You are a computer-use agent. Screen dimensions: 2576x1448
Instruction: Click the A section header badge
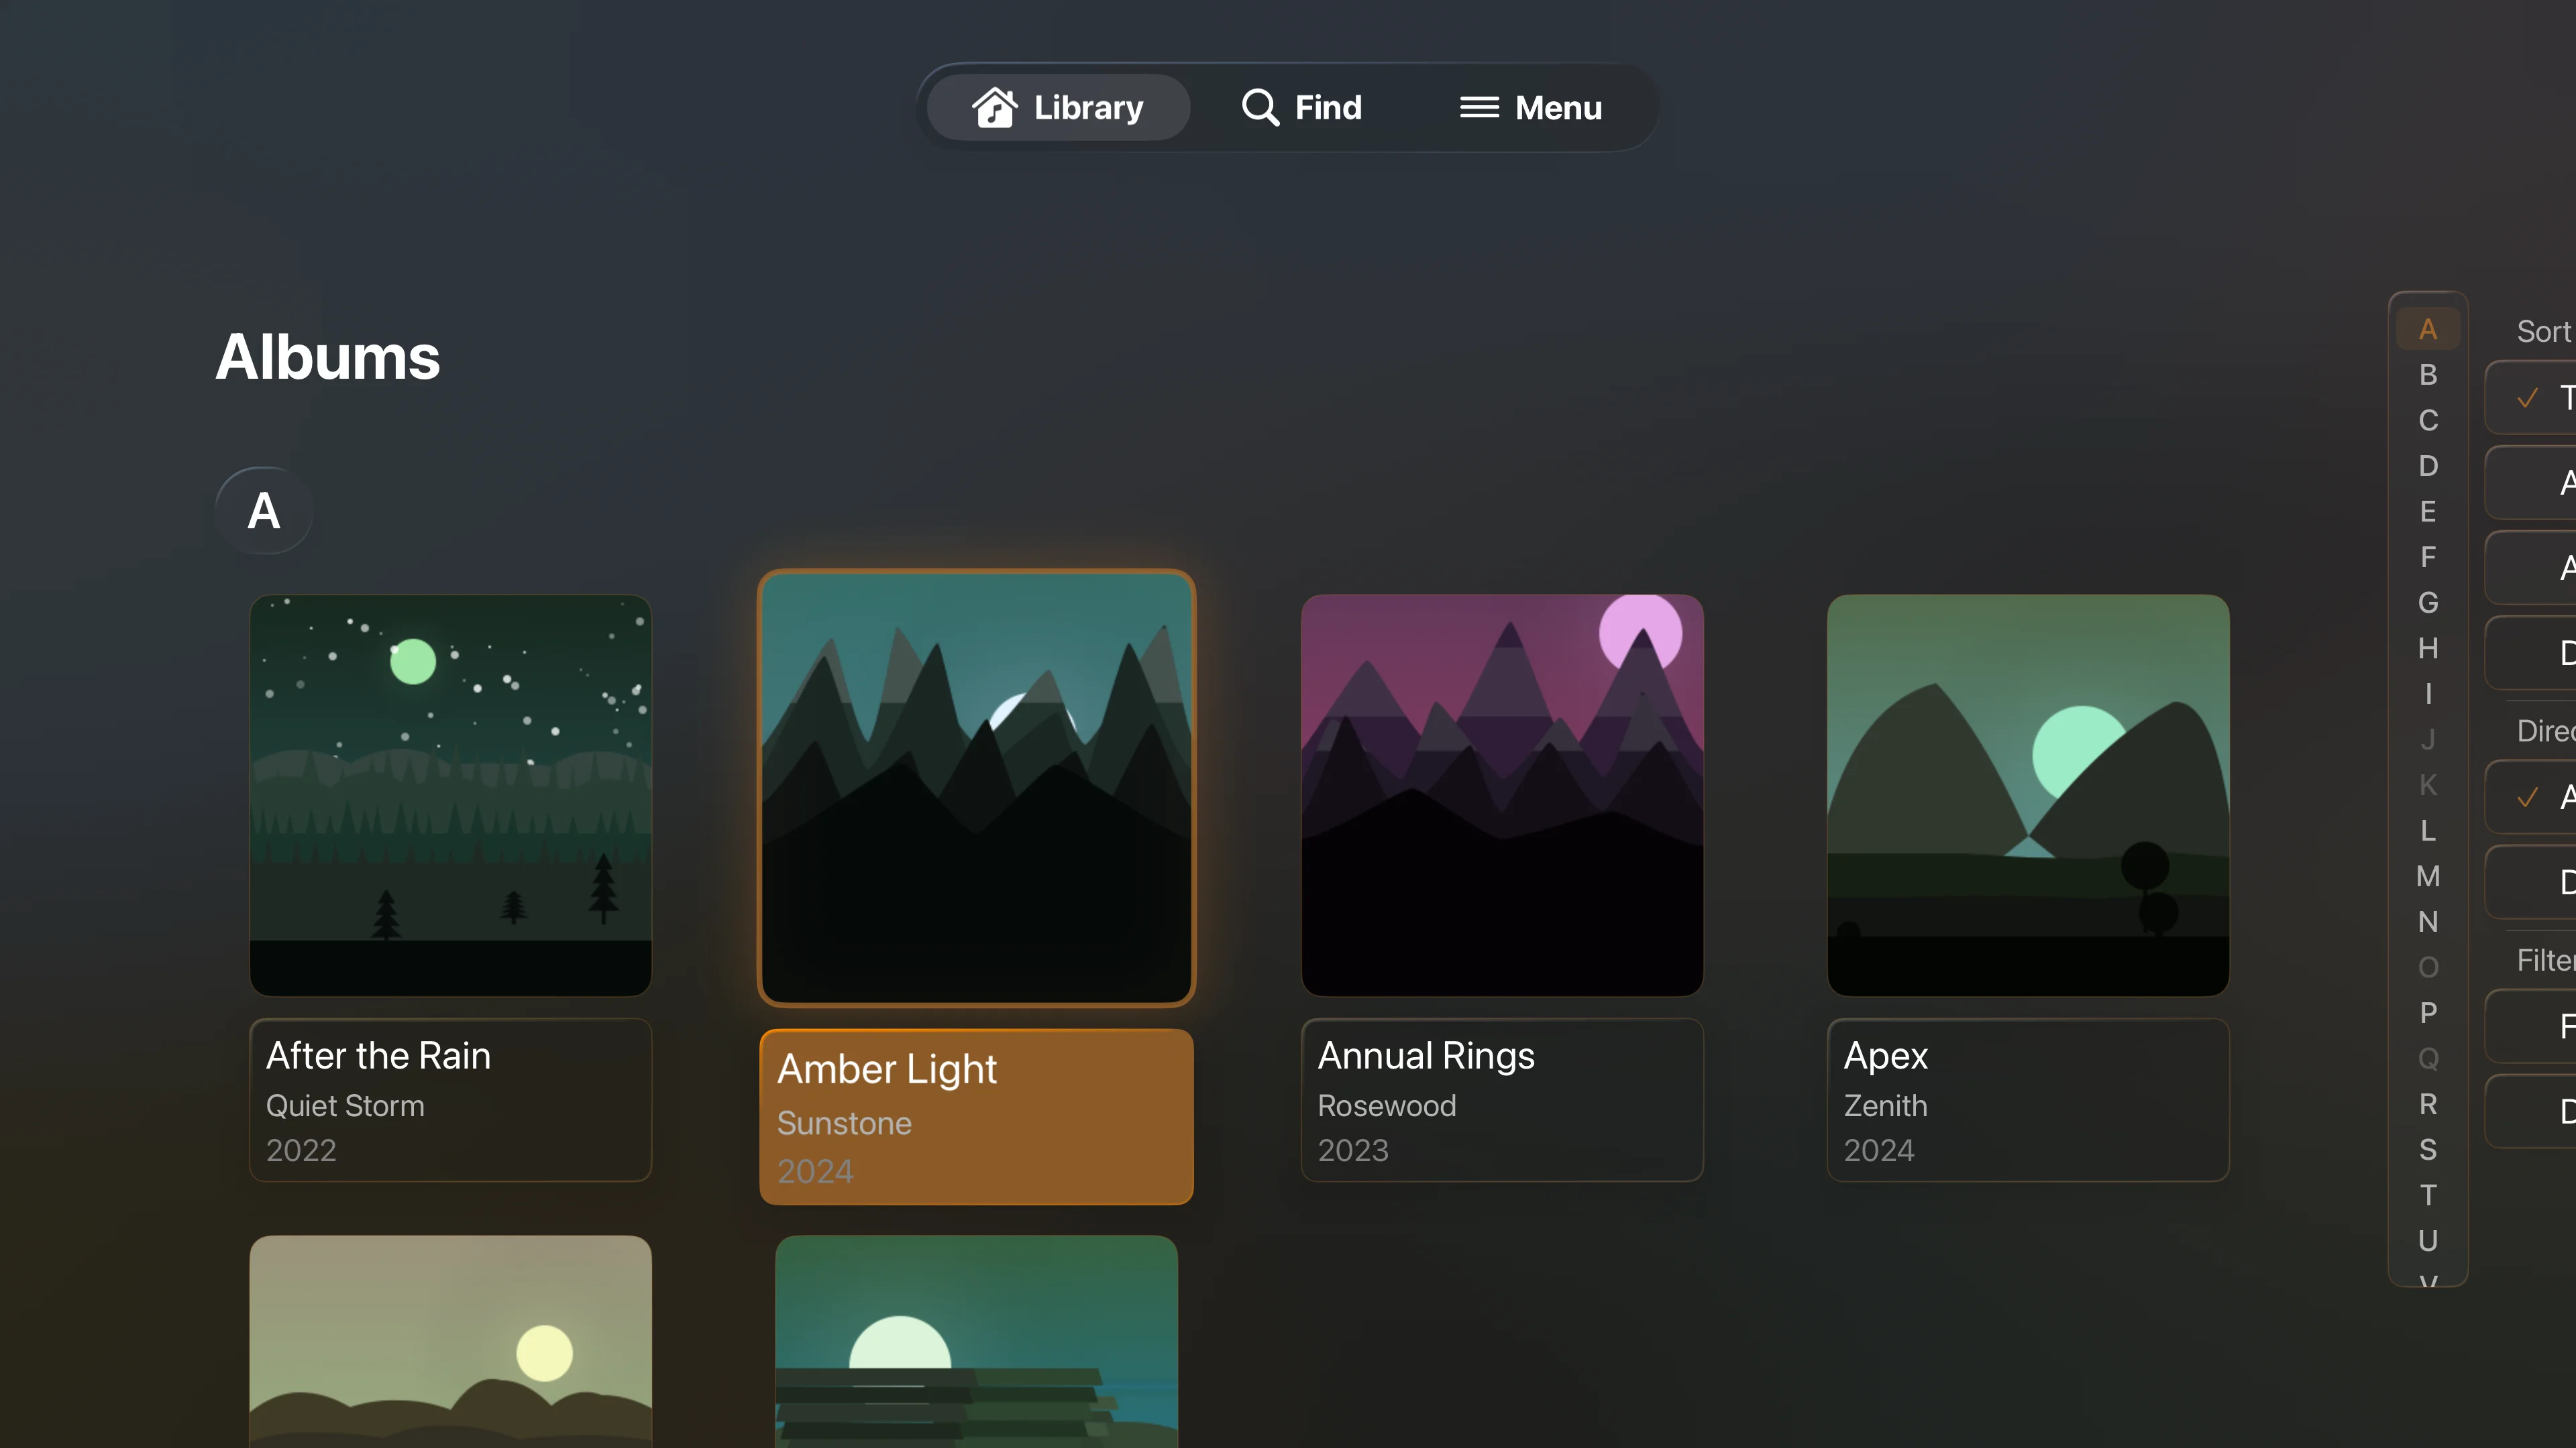[x=264, y=511]
